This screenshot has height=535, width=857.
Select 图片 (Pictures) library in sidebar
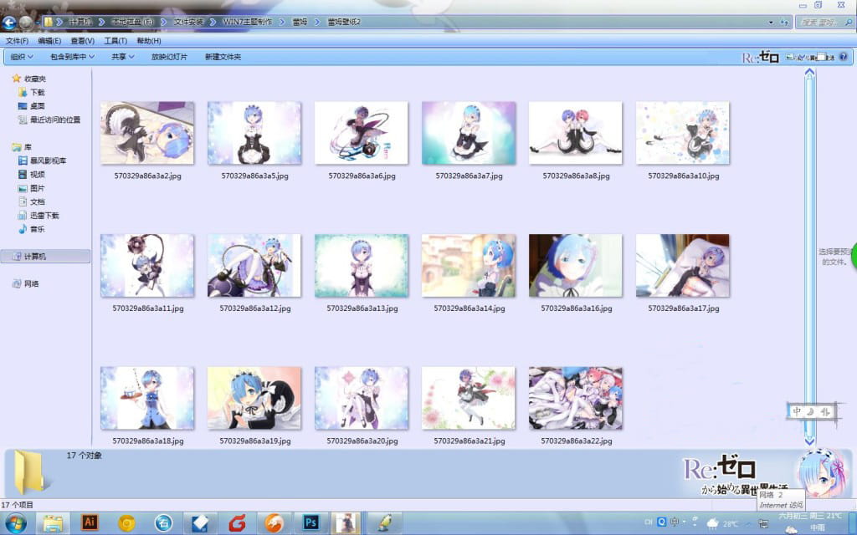click(38, 189)
